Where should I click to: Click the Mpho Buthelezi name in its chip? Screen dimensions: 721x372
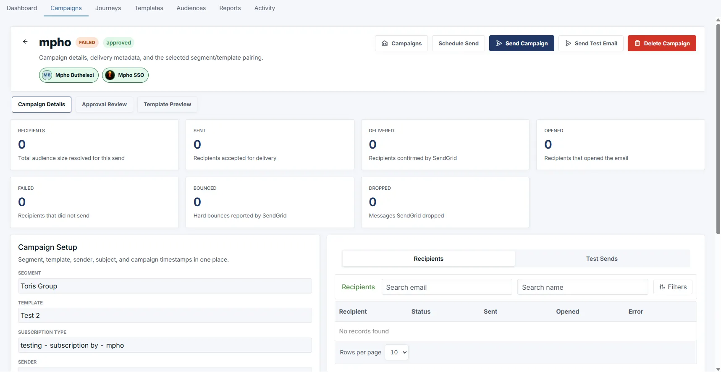[x=75, y=75]
